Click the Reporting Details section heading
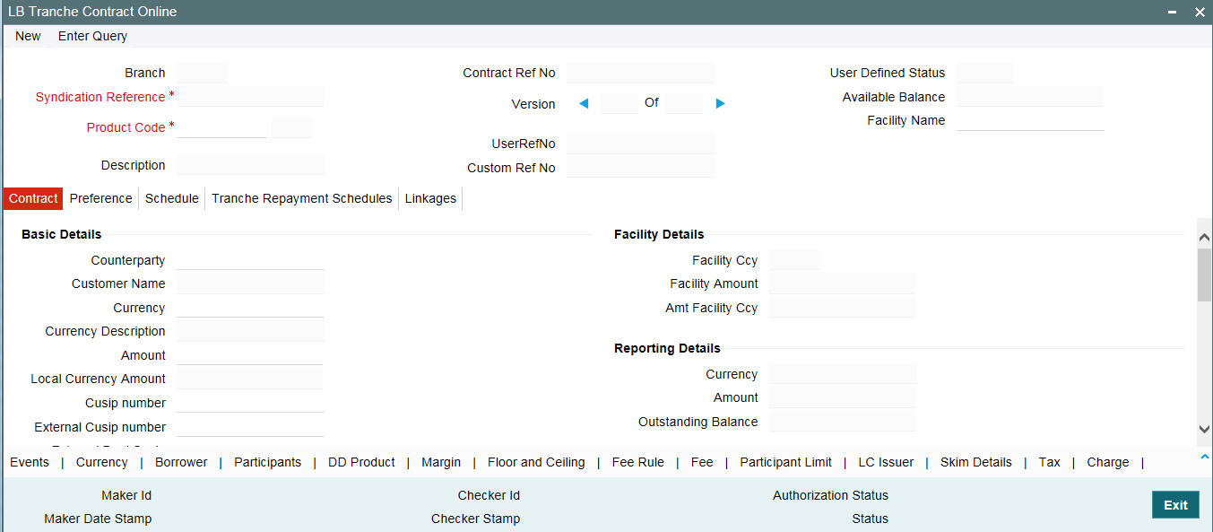The height and width of the screenshot is (532, 1213). [x=667, y=348]
